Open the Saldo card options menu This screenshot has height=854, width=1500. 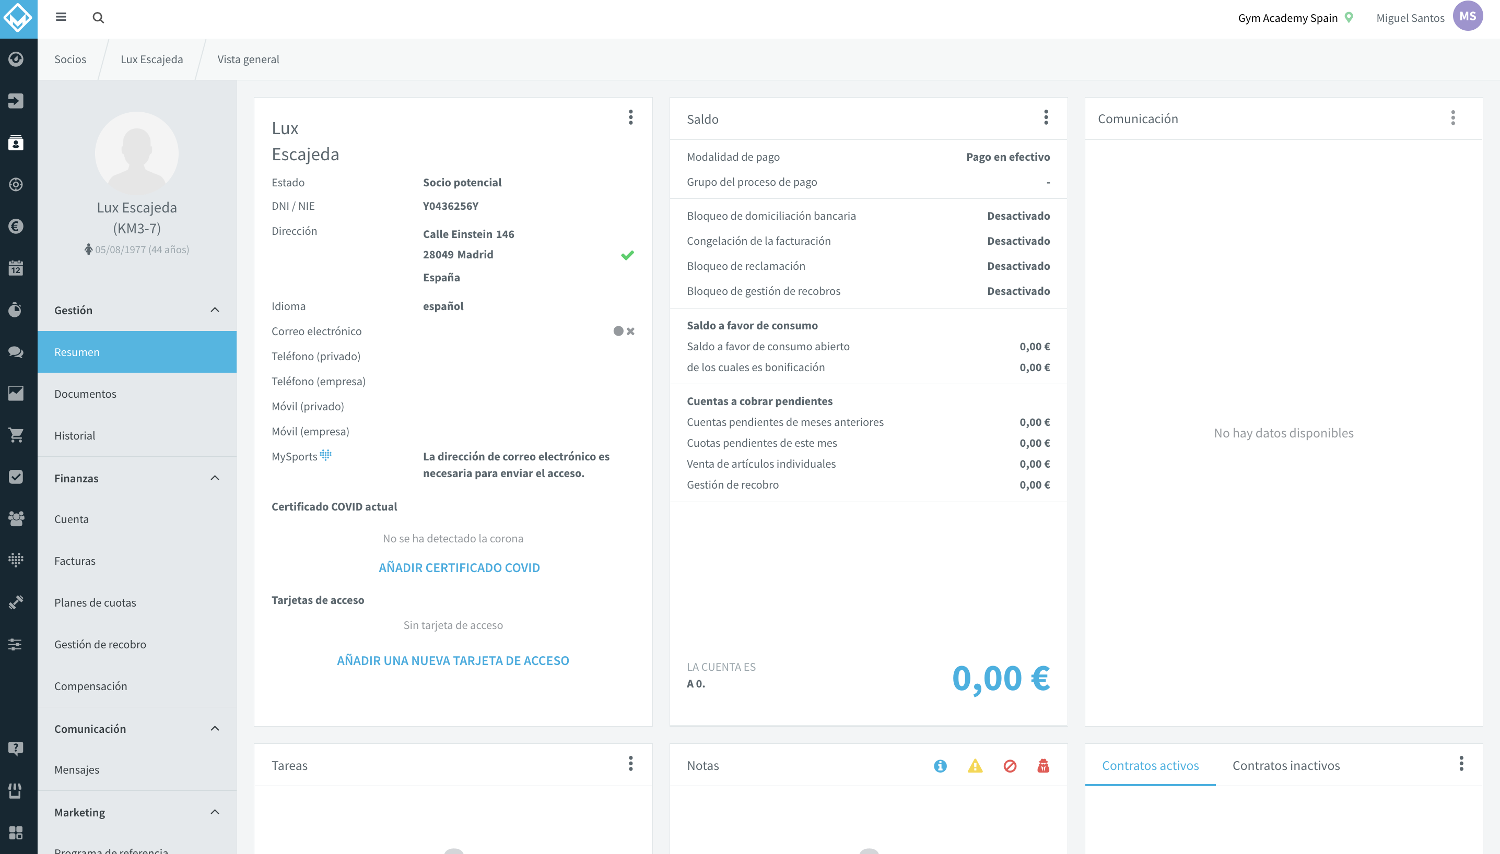click(1046, 117)
